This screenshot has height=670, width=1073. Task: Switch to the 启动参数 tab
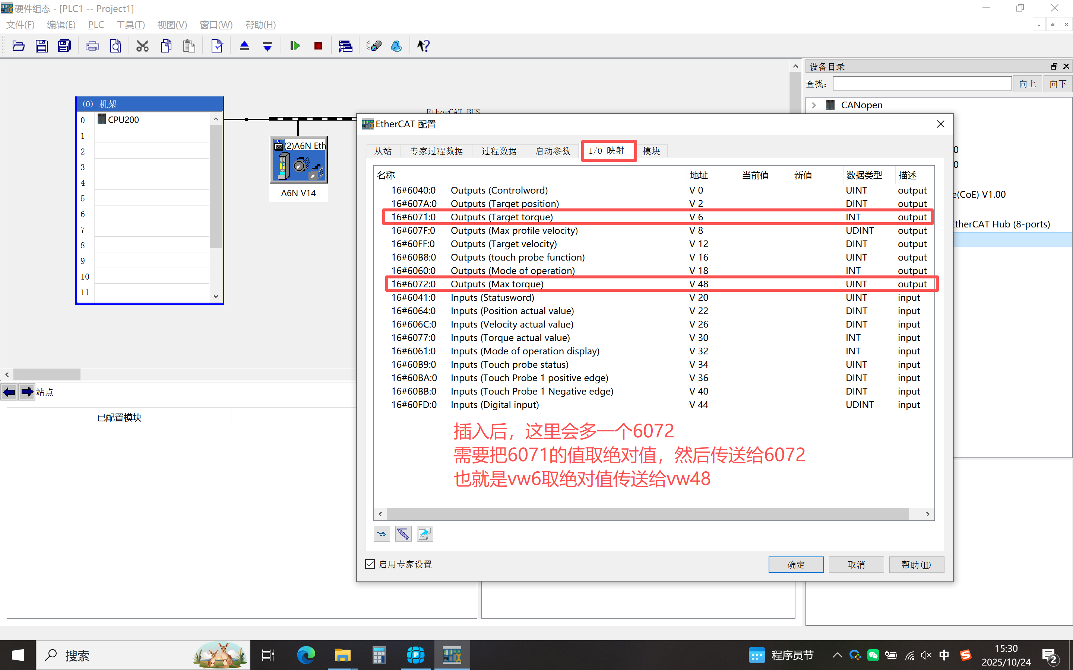pyautogui.click(x=553, y=151)
